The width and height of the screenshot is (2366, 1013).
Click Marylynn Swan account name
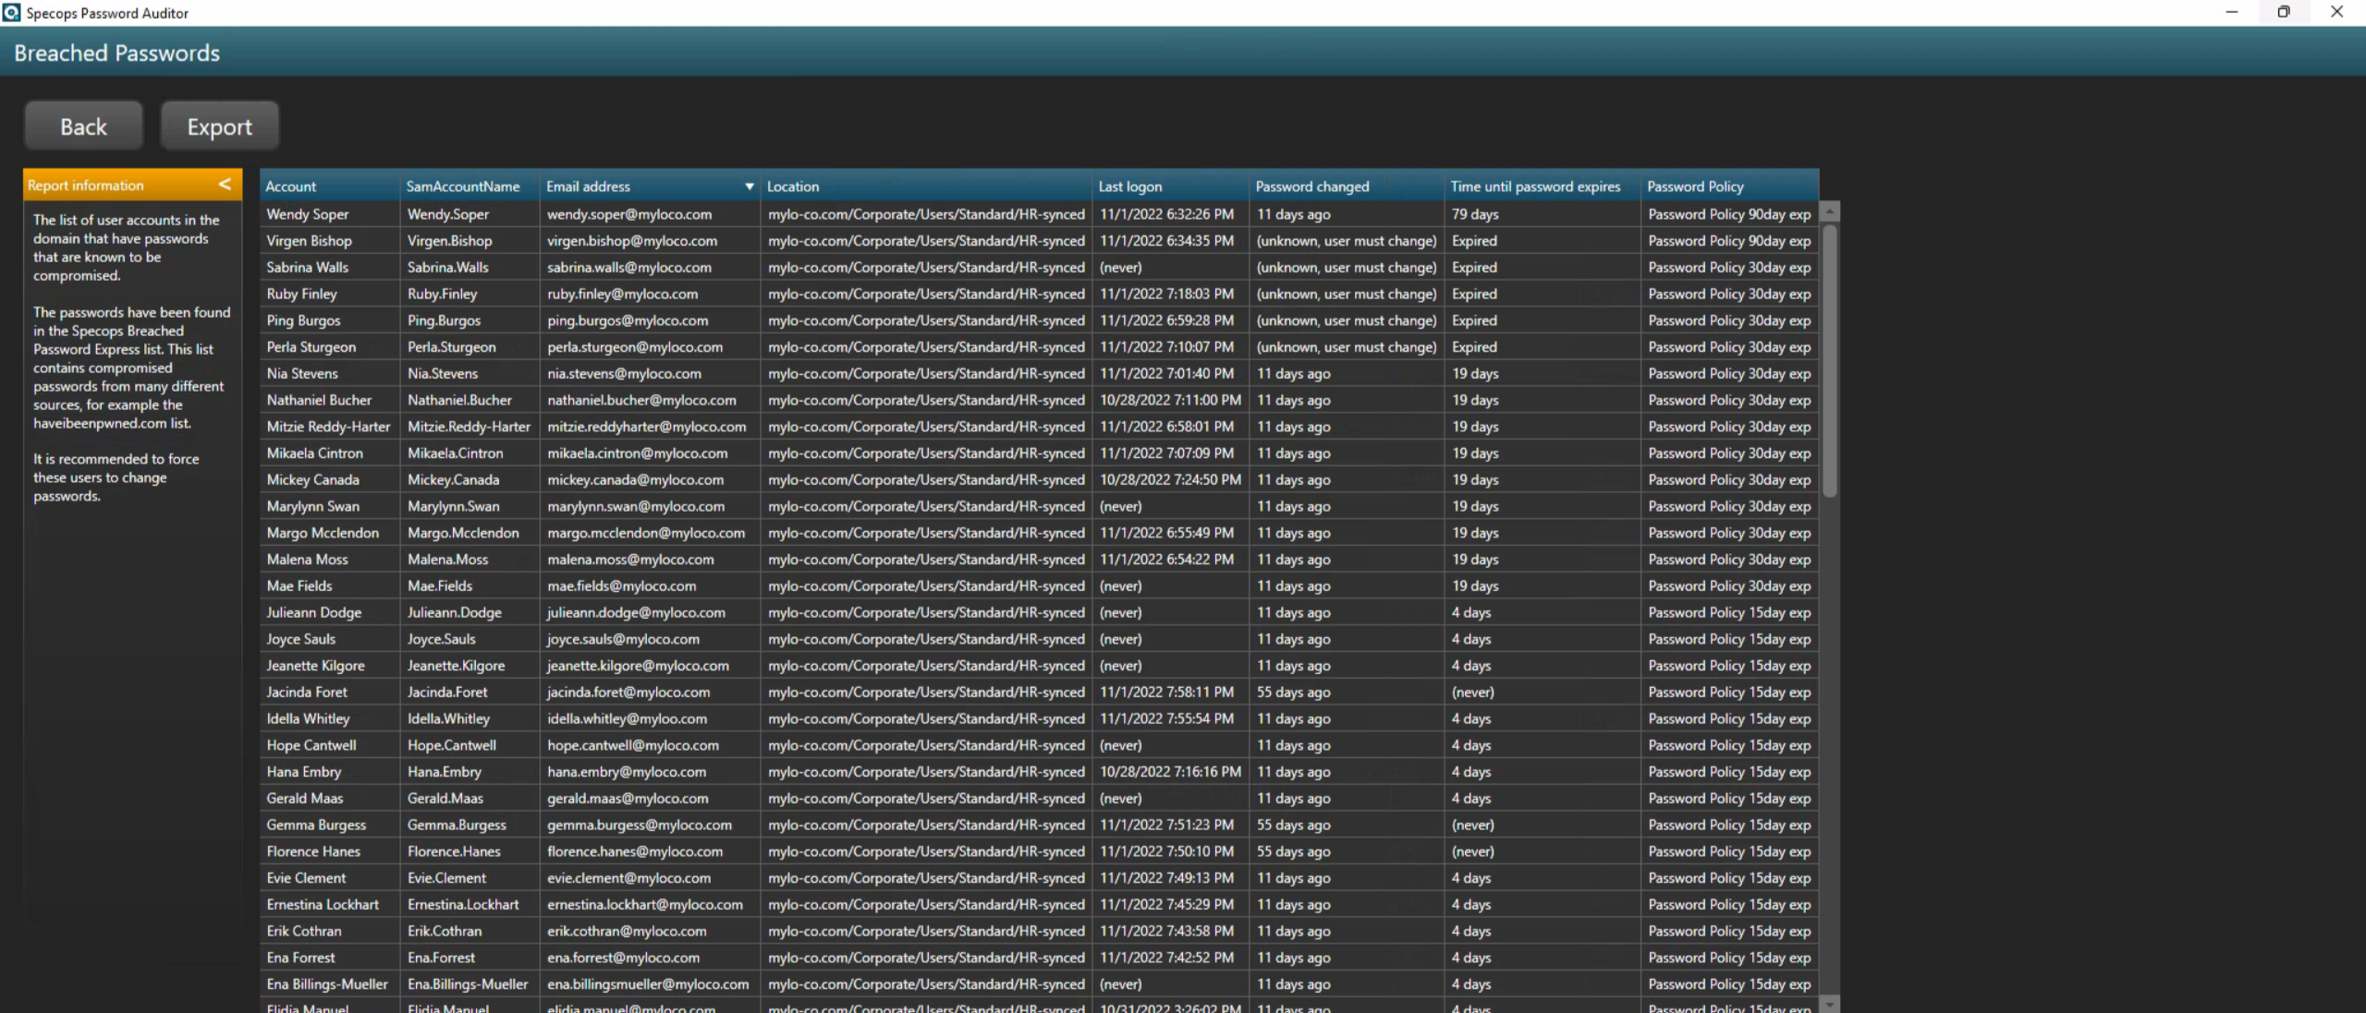coord(312,507)
